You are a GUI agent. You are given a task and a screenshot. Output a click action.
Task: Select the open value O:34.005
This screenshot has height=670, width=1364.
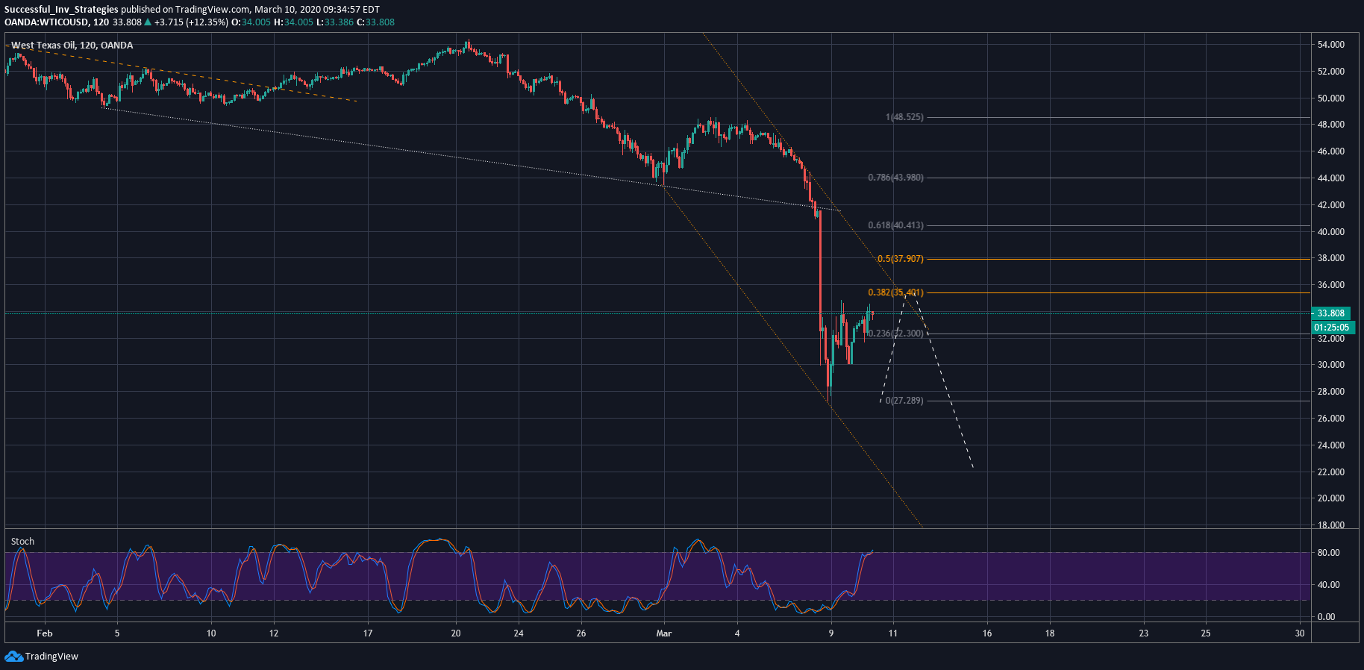(x=251, y=22)
